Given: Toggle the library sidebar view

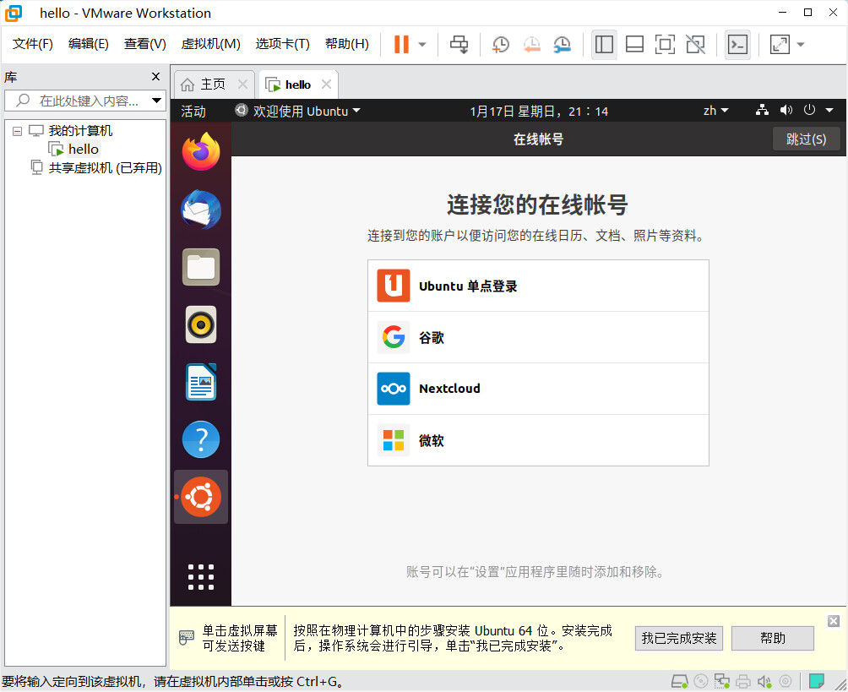Looking at the screenshot, I should coord(604,45).
